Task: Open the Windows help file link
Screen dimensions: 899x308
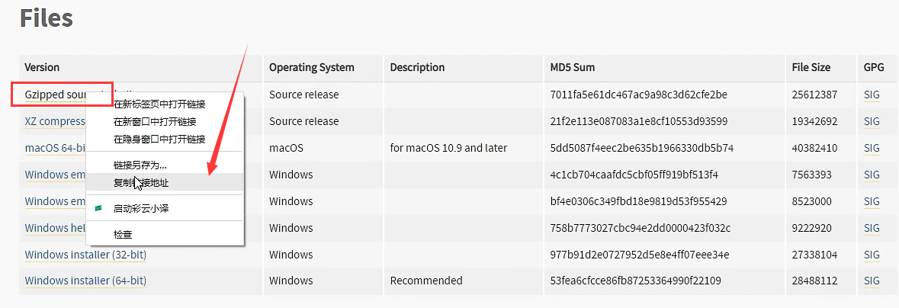Action: (x=55, y=228)
